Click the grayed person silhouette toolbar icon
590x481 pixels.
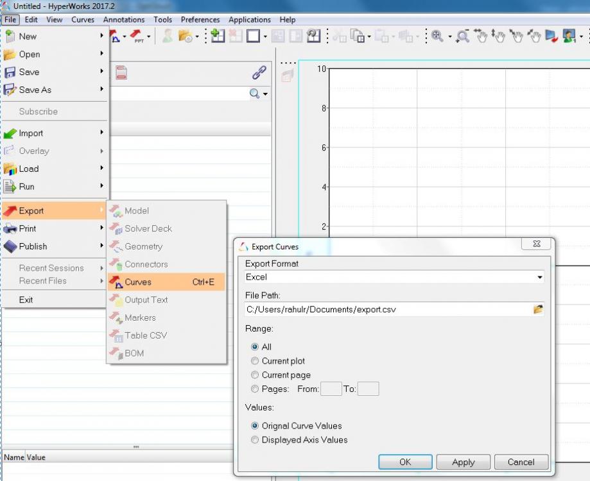[168, 36]
